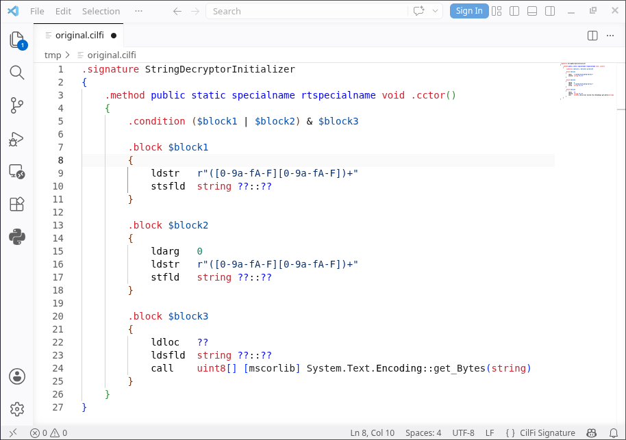Image resolution: width=626 pixels, height=440 pixels.
Task: Toggle the primary side bar
Action: pos(514,11)
